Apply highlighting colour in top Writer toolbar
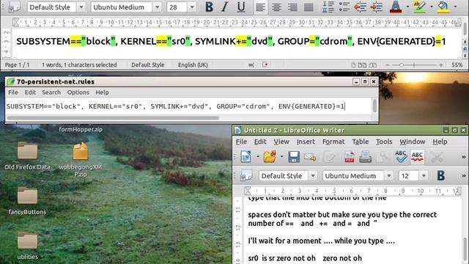Screen dimensions: 469x264 [x=419, y=7]
